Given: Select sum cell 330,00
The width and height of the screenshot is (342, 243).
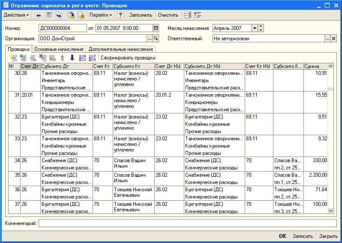Looking at the screenshot, I should pyautogui.click(x=315, y=164).
